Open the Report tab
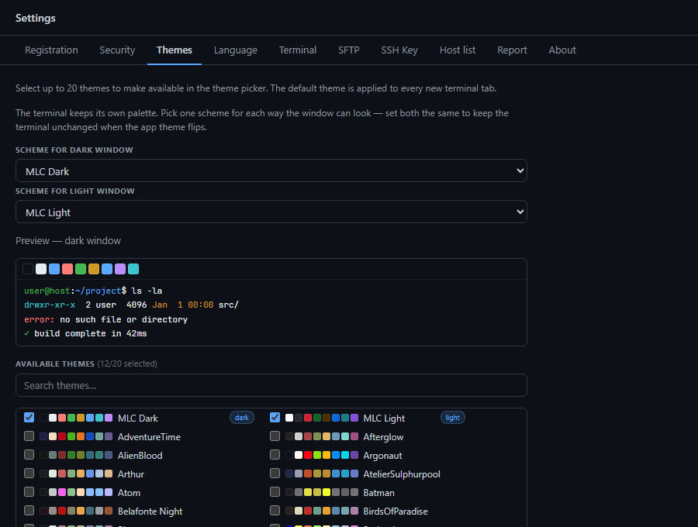698x527 pixels. (x=512, y=50)
